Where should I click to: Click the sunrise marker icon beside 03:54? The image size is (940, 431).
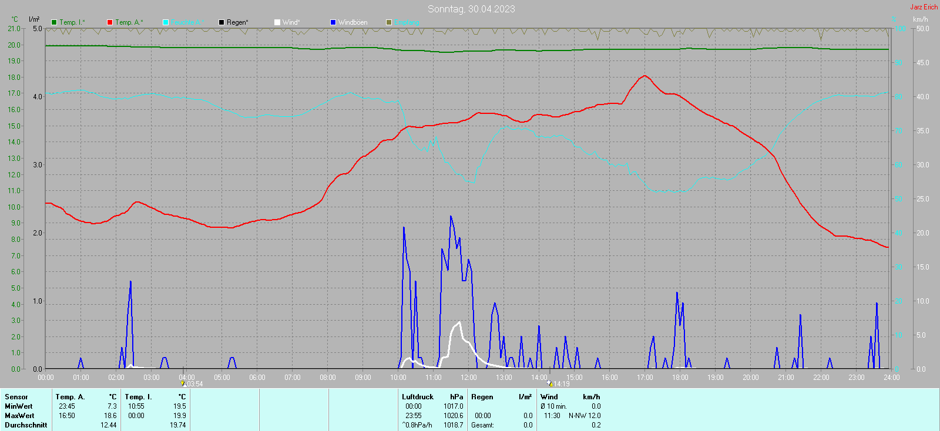pos(183,383)
